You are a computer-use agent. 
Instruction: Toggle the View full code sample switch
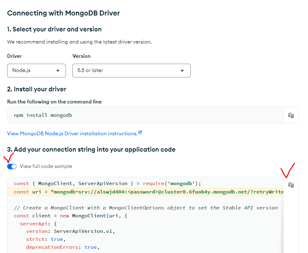coord(12,166)
